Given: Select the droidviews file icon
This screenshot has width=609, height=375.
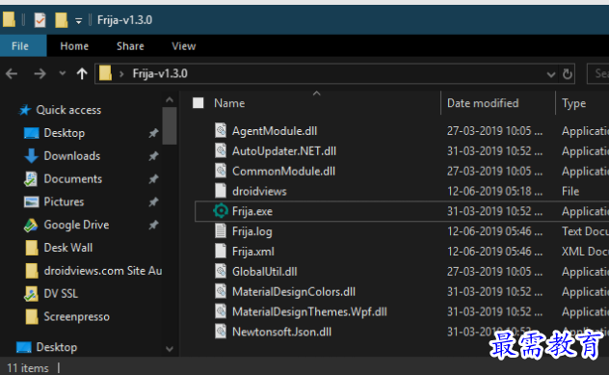Looking at the screenshot, I should [x=221, y=191].
